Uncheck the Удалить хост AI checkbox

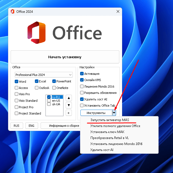coord(82,99)
